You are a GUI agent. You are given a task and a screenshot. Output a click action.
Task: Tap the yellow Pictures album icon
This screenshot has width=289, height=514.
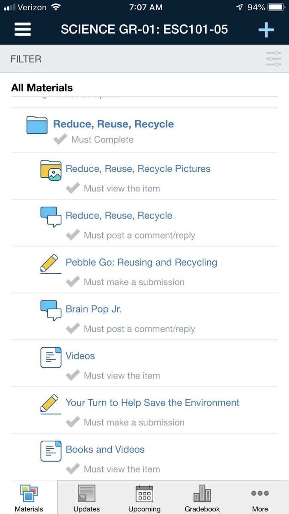tap(51, 170)
